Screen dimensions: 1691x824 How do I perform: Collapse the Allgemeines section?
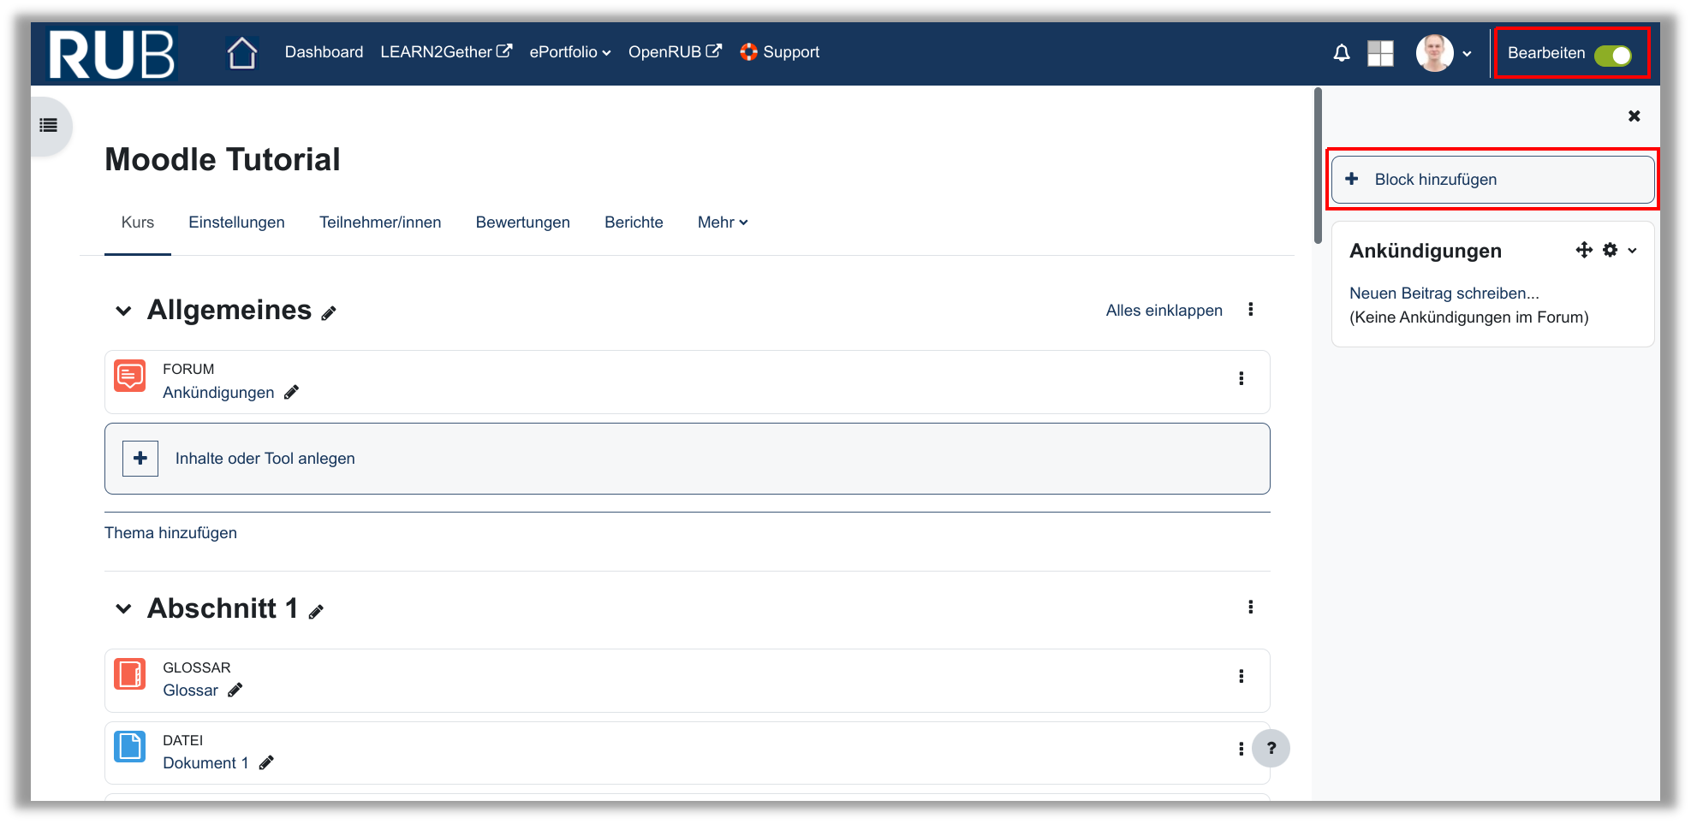123,311
